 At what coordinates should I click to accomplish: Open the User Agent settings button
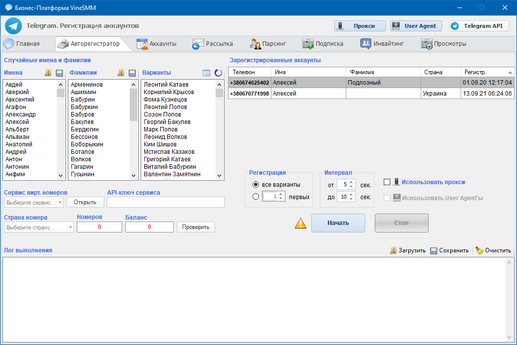click(416, 26)
